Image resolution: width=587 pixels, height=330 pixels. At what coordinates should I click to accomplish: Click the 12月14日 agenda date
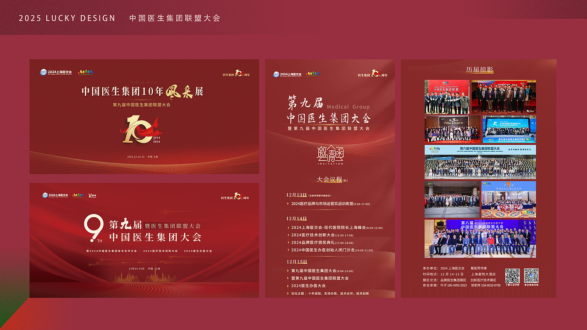297,219
